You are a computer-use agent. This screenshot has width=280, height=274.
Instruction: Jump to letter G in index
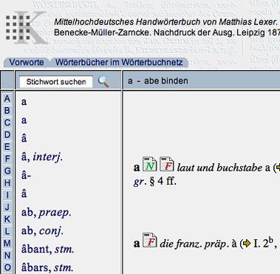7,171
